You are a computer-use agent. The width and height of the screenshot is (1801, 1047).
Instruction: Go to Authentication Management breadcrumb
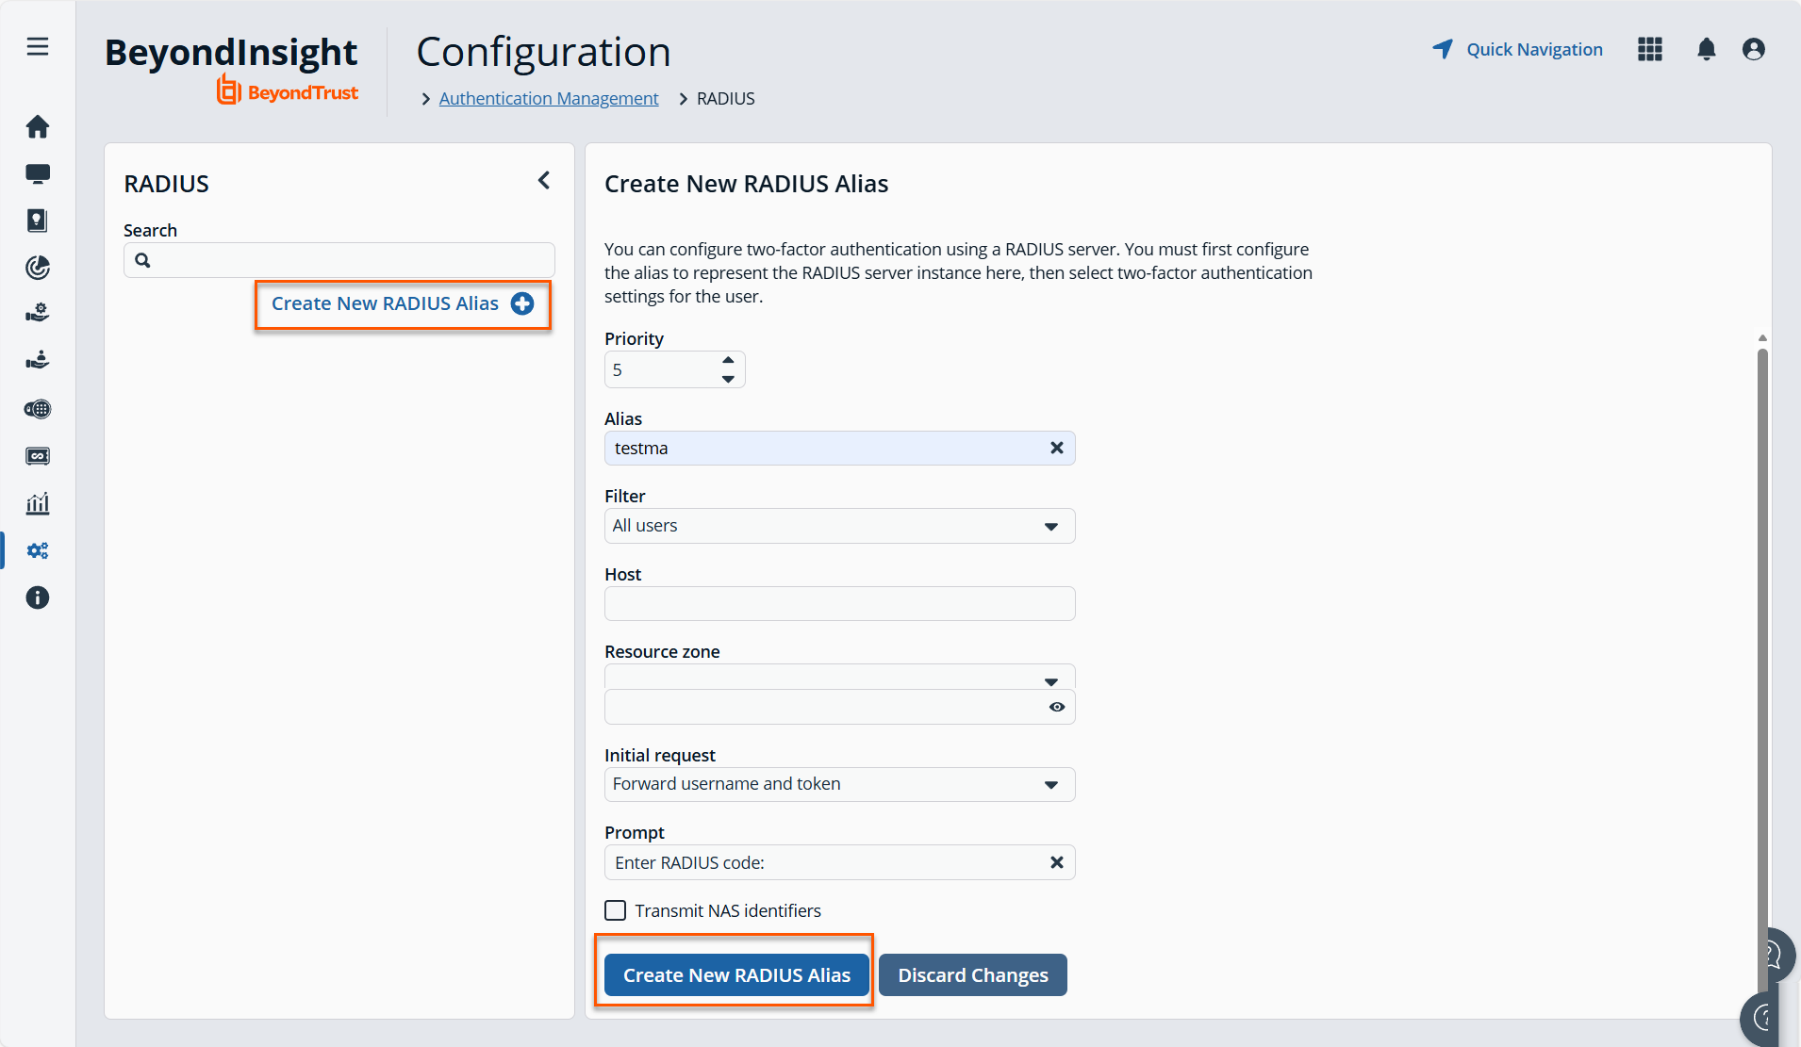coord(549,99)
